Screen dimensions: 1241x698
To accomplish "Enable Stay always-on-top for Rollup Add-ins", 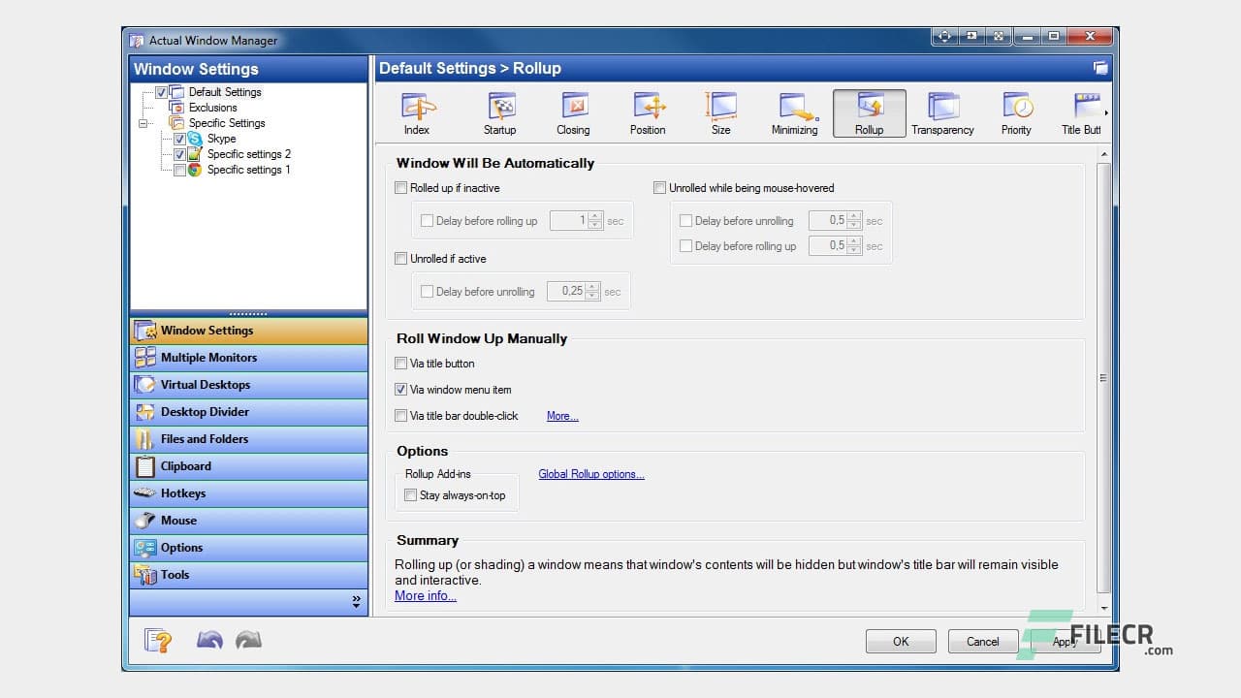I will (411, 495).
